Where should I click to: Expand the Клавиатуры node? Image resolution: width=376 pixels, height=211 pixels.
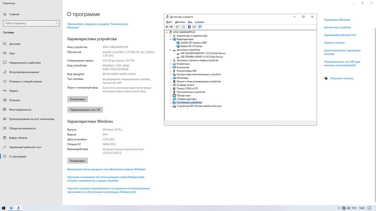click(x=170, y=64)
